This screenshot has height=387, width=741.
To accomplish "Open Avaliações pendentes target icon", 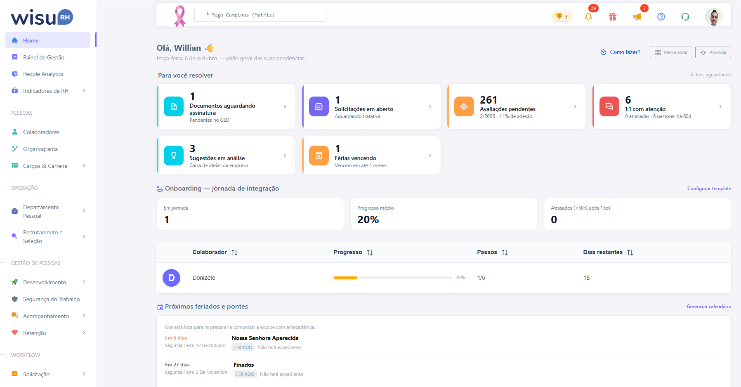I will click(x=464, y=106).
